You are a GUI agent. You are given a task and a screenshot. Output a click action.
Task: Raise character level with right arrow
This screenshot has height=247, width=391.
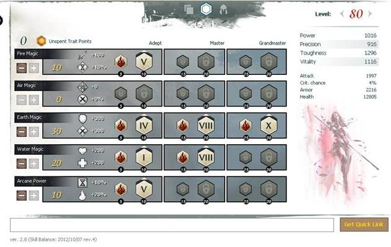click(370, 14)
